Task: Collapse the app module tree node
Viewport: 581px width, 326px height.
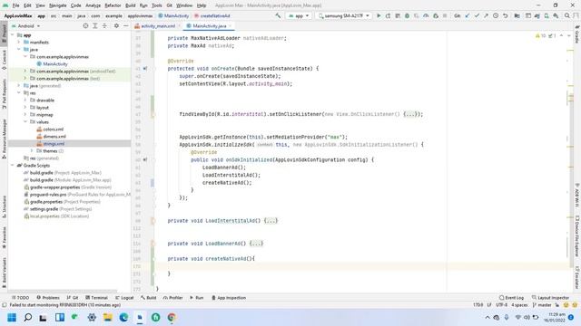Action: (13, 35)
